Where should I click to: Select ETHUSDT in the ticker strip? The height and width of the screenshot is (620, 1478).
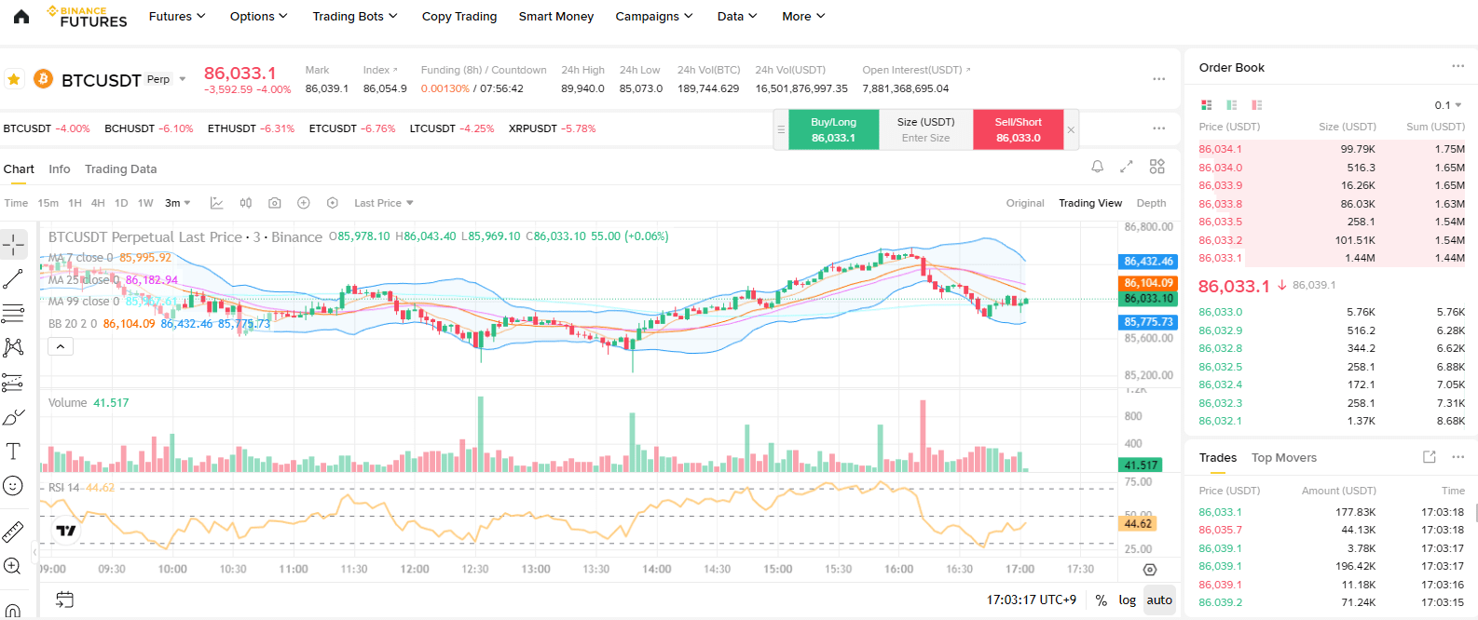tap(251, 128)
